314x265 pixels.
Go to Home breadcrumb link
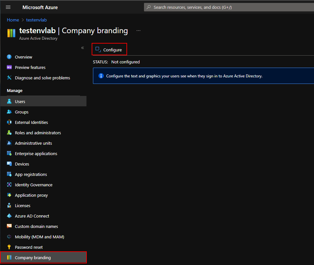13,20
